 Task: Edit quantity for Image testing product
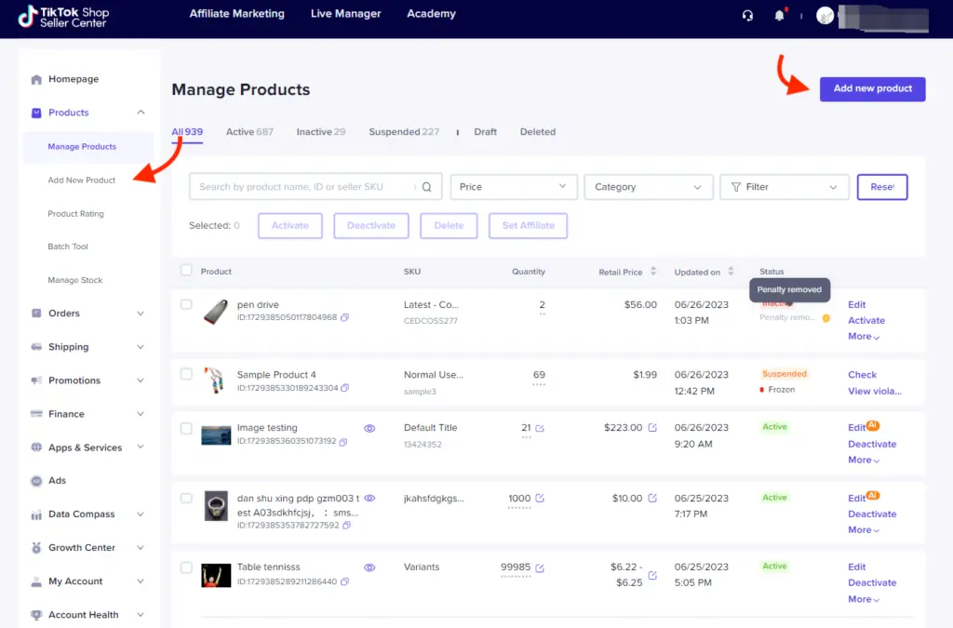(540, 428)
